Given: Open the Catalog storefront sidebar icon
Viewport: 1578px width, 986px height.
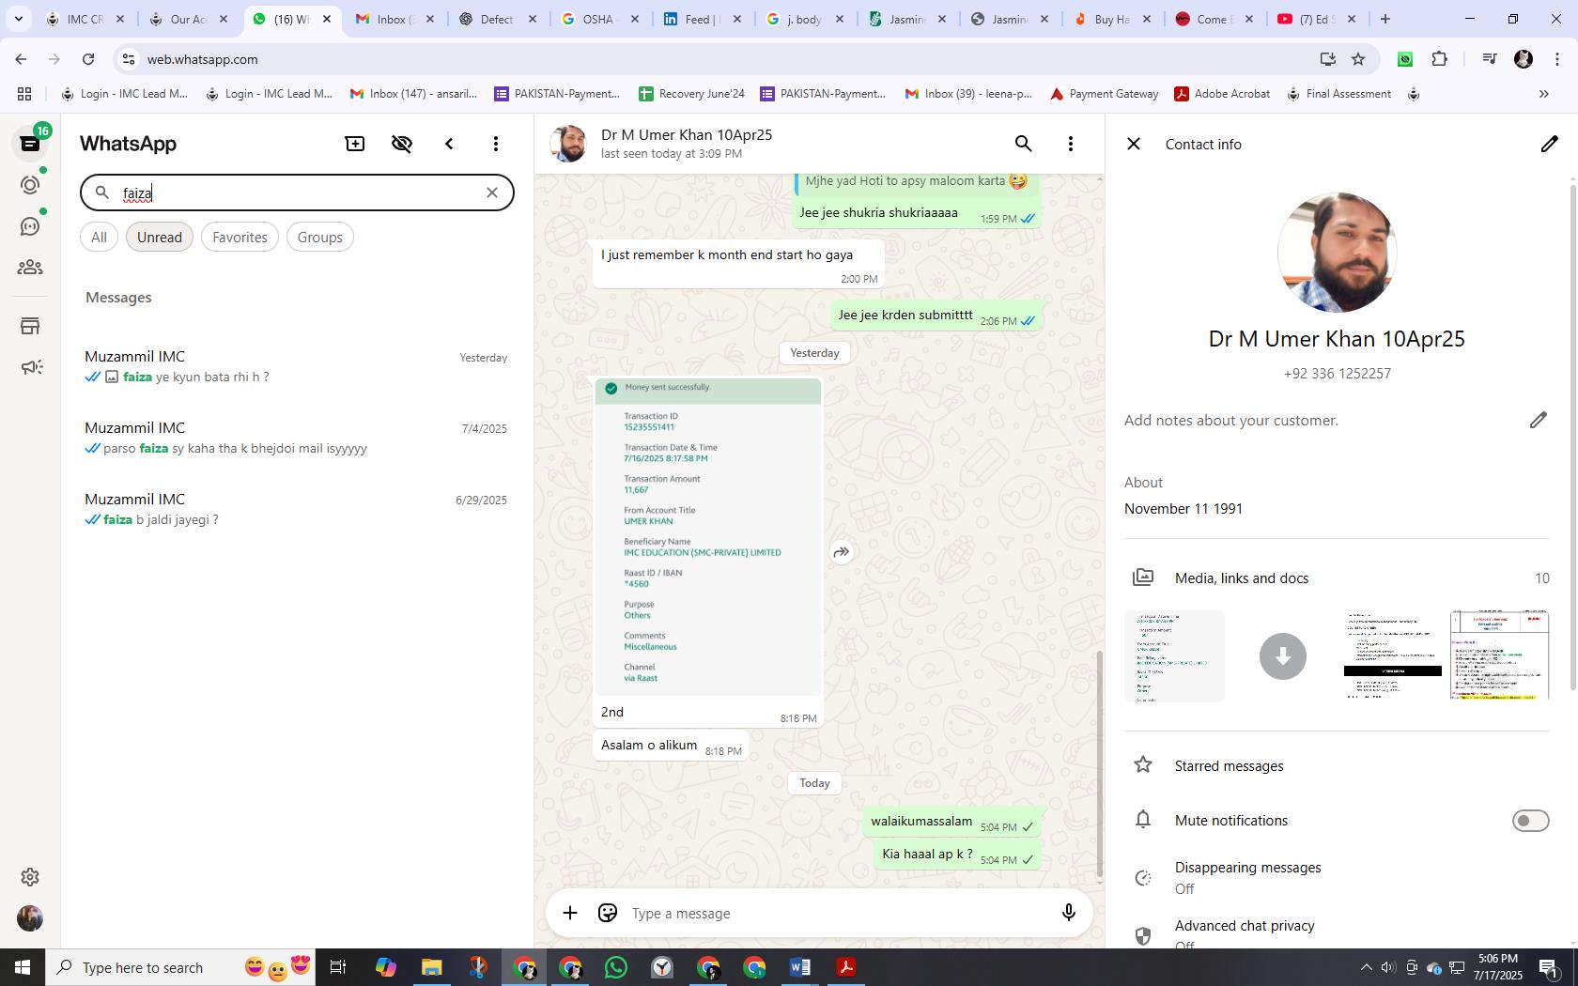Looking at the screenshot, I should 30,326.
